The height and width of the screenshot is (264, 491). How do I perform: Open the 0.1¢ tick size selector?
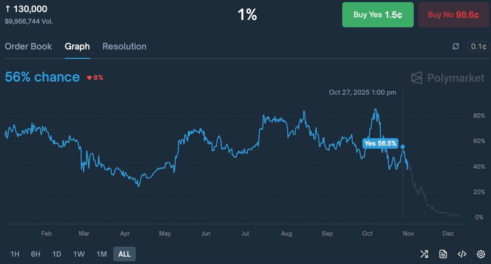[x=478, y=47]
